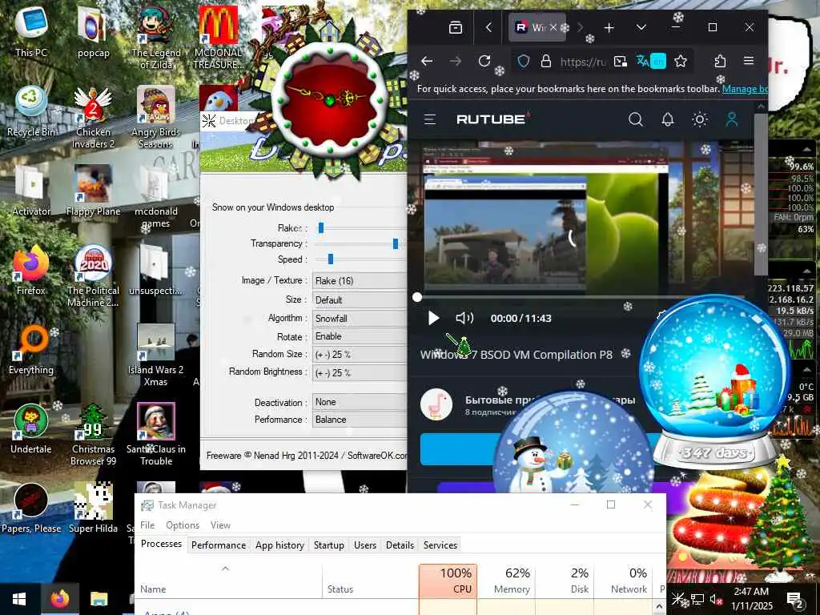The image size is (820, 615).
Task: Adjust the Speed slider in DesktopSnowOK
Action: coord(331,259)
